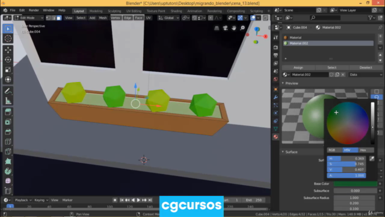
Task: Collapse the Preview panel
Action: tap(292, 83)
